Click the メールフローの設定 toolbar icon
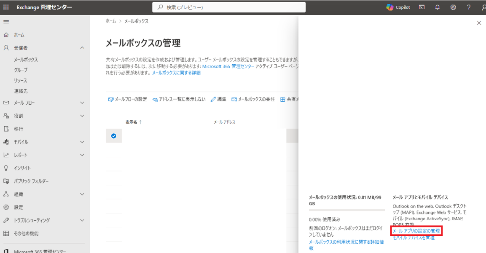The image size is (486, 253). click(x=111, y=100)
